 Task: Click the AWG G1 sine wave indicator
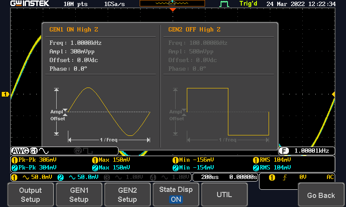coord(30,151)
